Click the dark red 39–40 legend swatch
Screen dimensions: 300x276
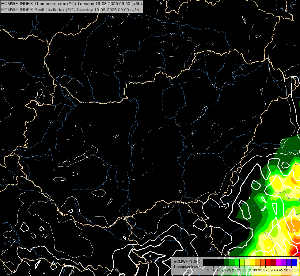click(x=273, y=263)
